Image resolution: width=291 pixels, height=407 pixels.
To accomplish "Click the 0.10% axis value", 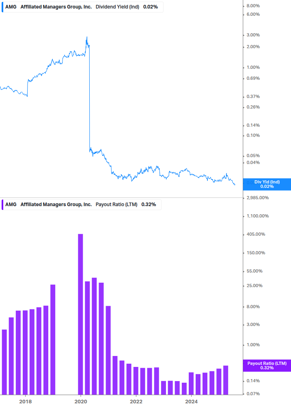I will point(253,135).
